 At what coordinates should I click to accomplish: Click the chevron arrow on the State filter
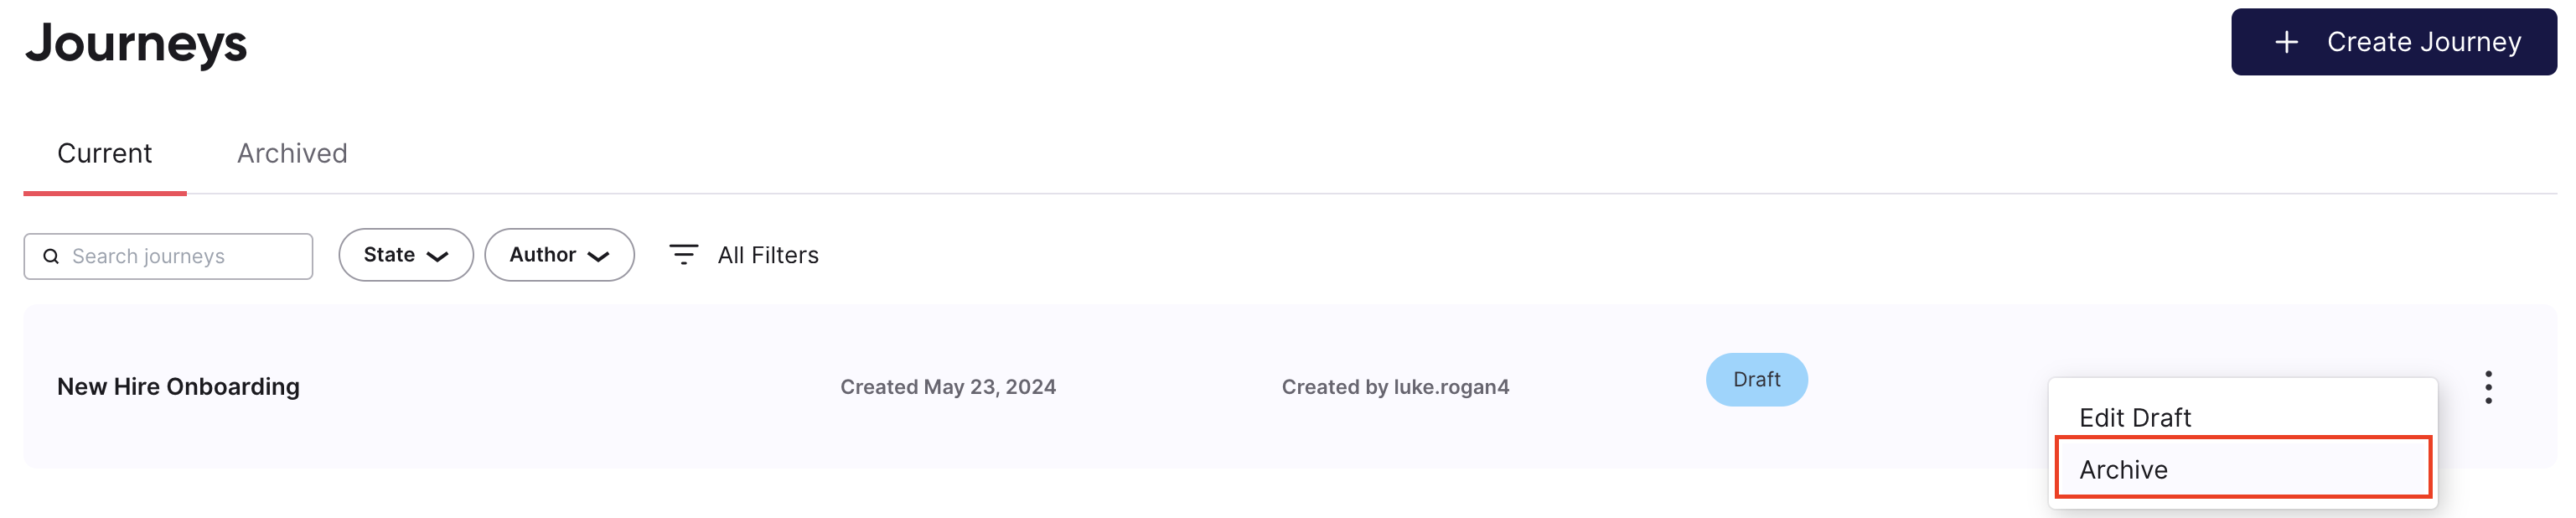pyautogui.click(x=437, y=257)
